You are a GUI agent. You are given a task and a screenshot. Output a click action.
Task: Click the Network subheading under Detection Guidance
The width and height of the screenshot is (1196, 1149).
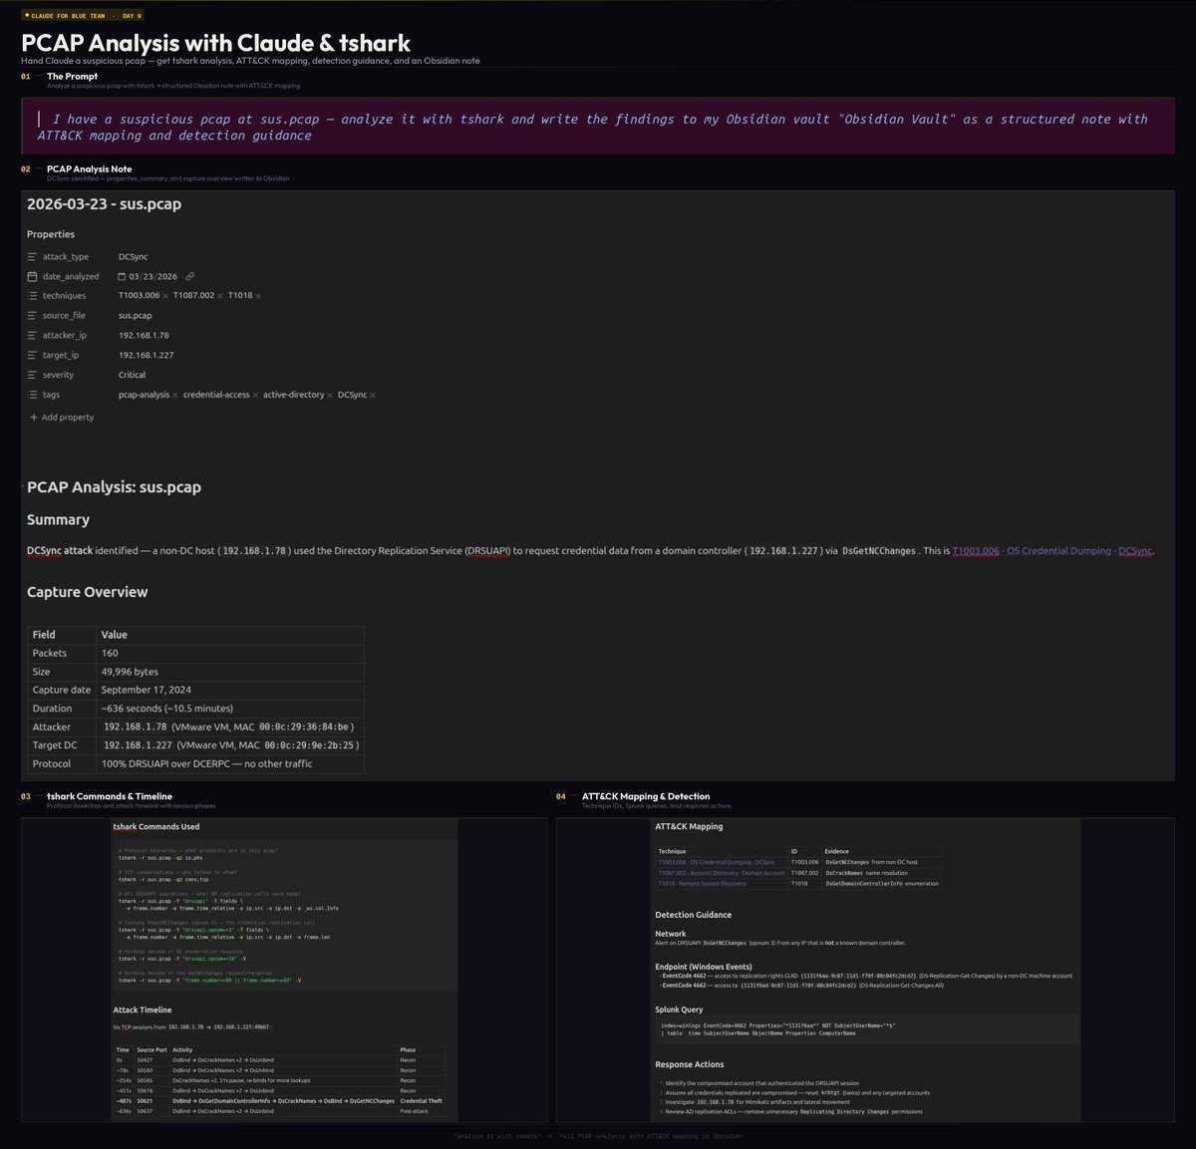671,934
